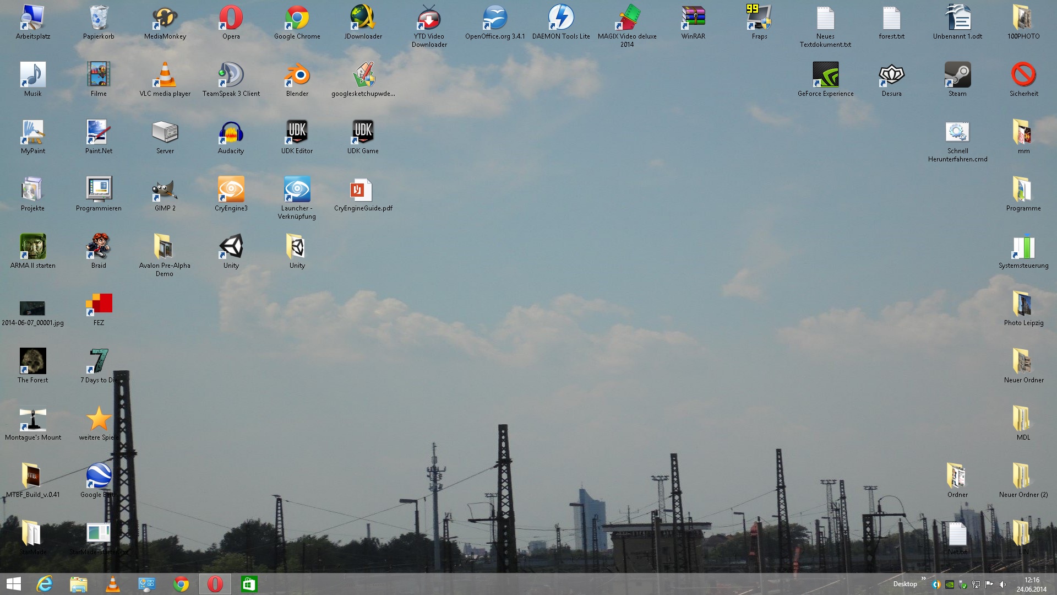Open Internet Explorer from taskbar
The image size is (1057, 595).
coord(44,584)
